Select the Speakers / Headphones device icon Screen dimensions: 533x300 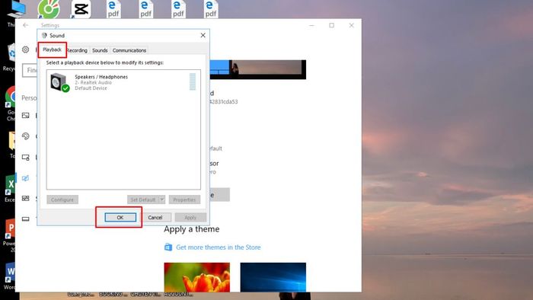point(59,82)
